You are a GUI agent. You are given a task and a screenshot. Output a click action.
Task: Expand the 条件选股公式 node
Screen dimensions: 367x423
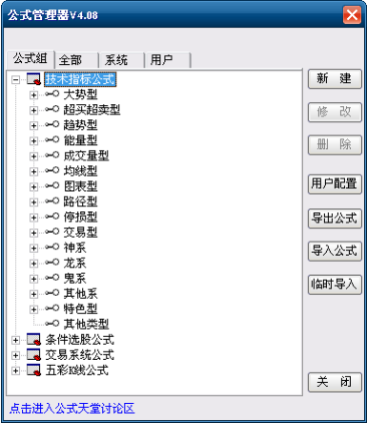[15, 340]
